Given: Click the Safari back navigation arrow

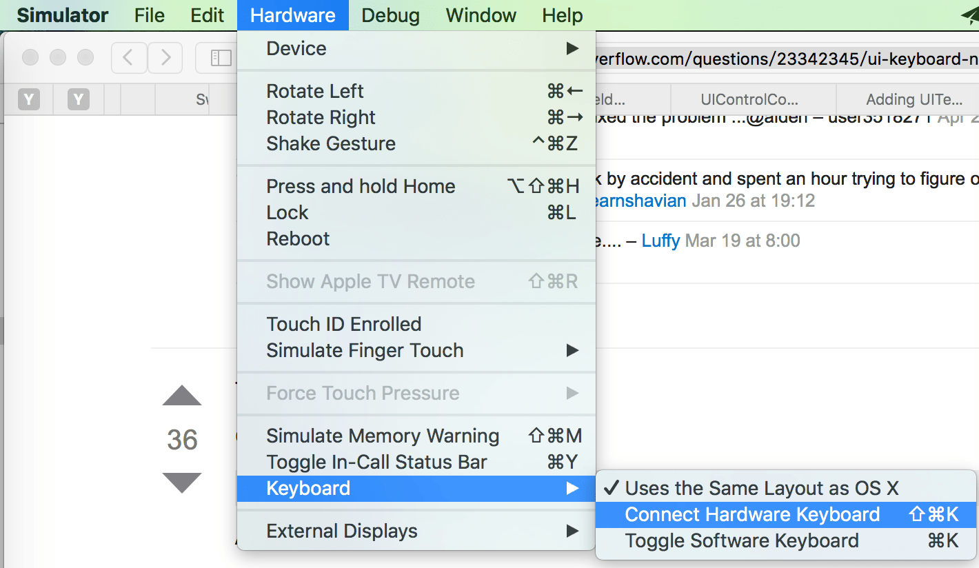Looking at the screenshot, I should coord(128,58).
